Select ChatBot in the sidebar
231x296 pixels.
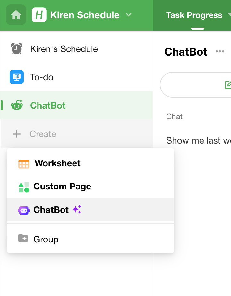[48, 106]
